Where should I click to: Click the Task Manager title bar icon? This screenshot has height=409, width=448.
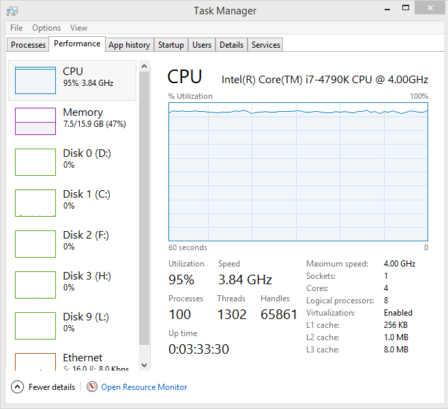(x=12, y=11)
